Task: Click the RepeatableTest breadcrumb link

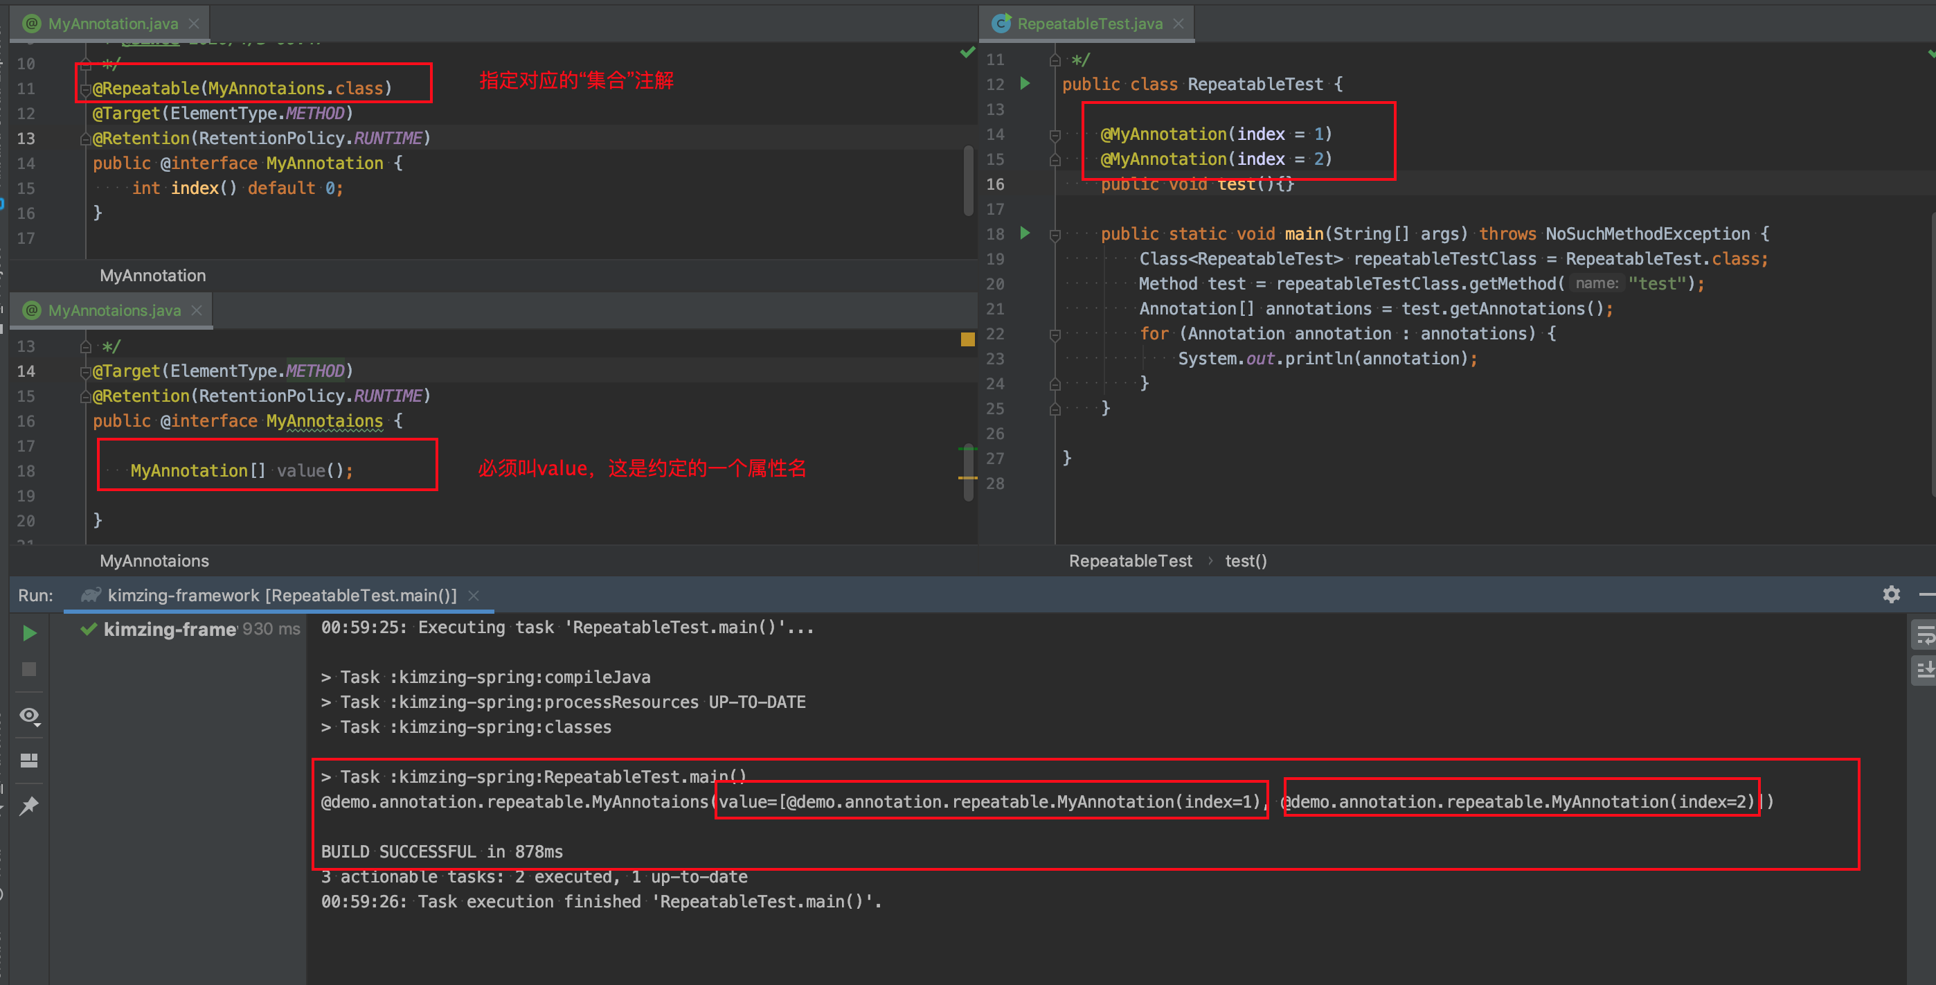Action: click(x=1130, y=561)
